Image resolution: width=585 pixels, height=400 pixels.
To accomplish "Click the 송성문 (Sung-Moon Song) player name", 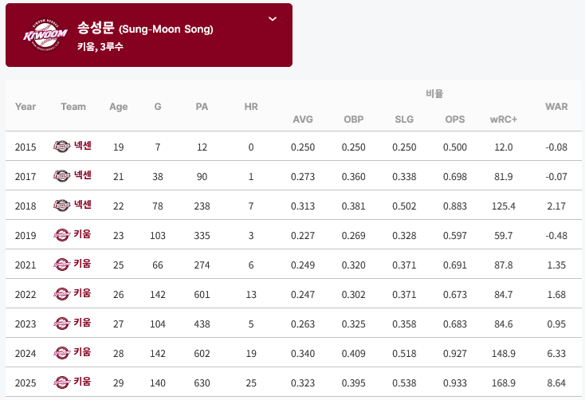I will (145, 29).
